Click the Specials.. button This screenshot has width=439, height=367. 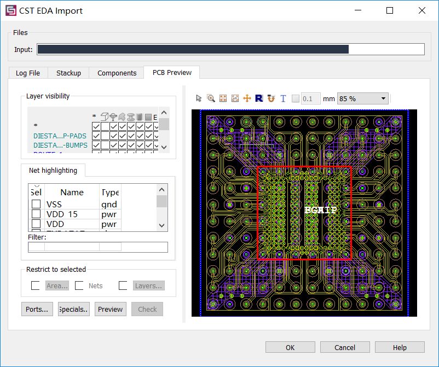click(x=74, y=309)
